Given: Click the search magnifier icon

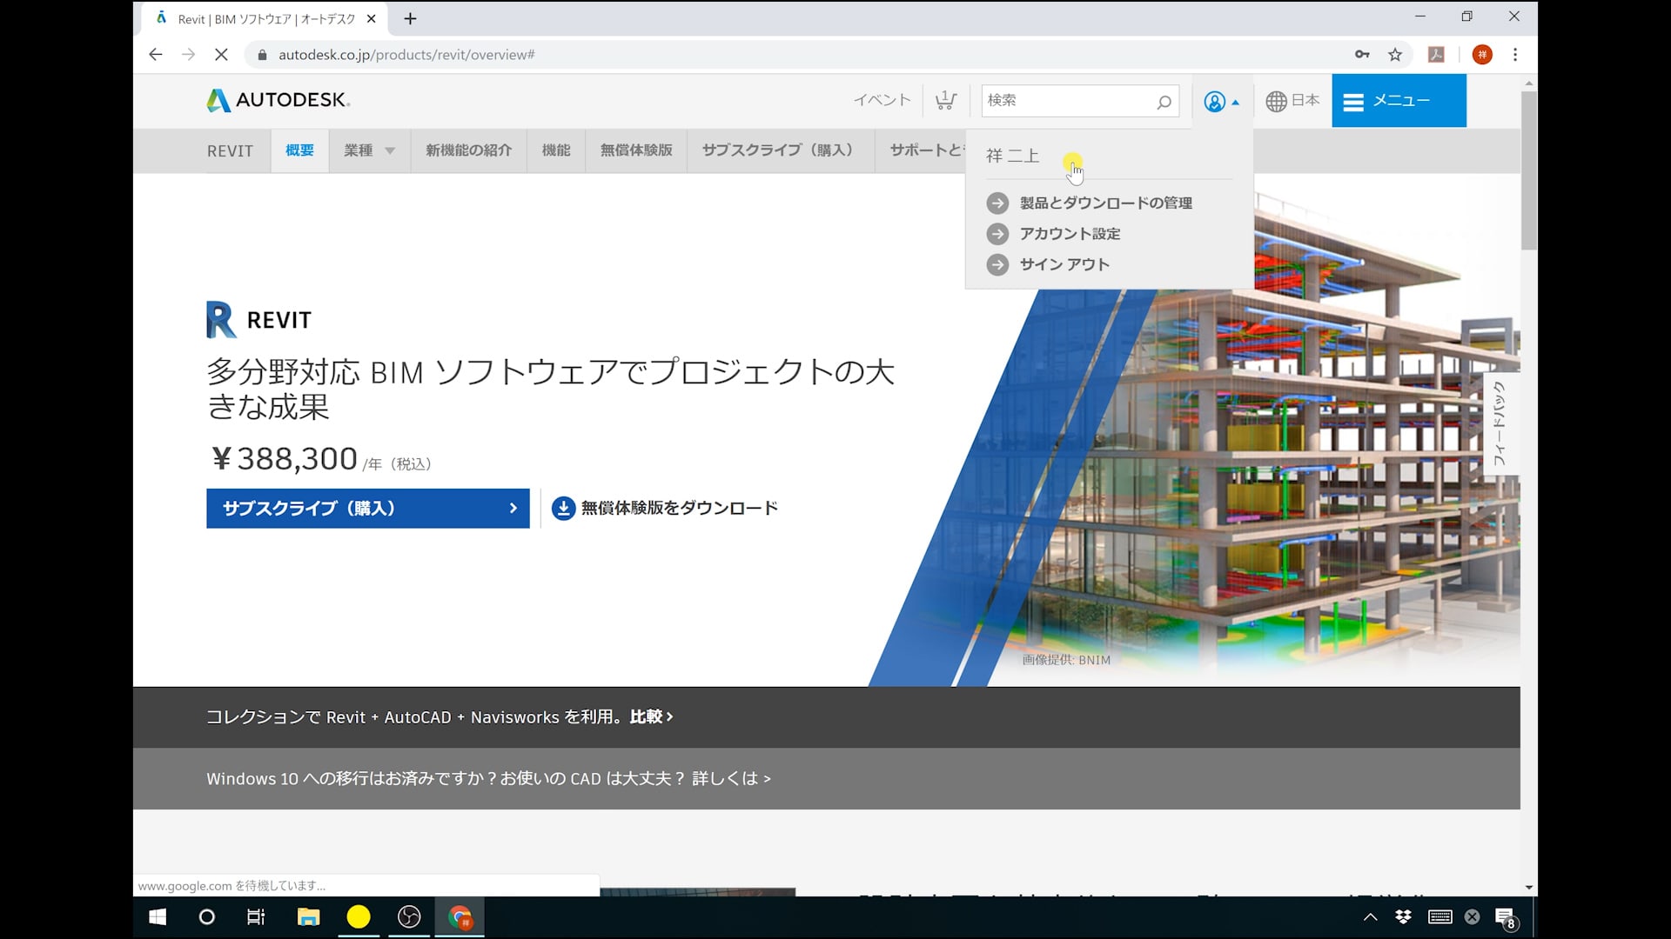Looking at the screenshot, I should [1164, 102].
